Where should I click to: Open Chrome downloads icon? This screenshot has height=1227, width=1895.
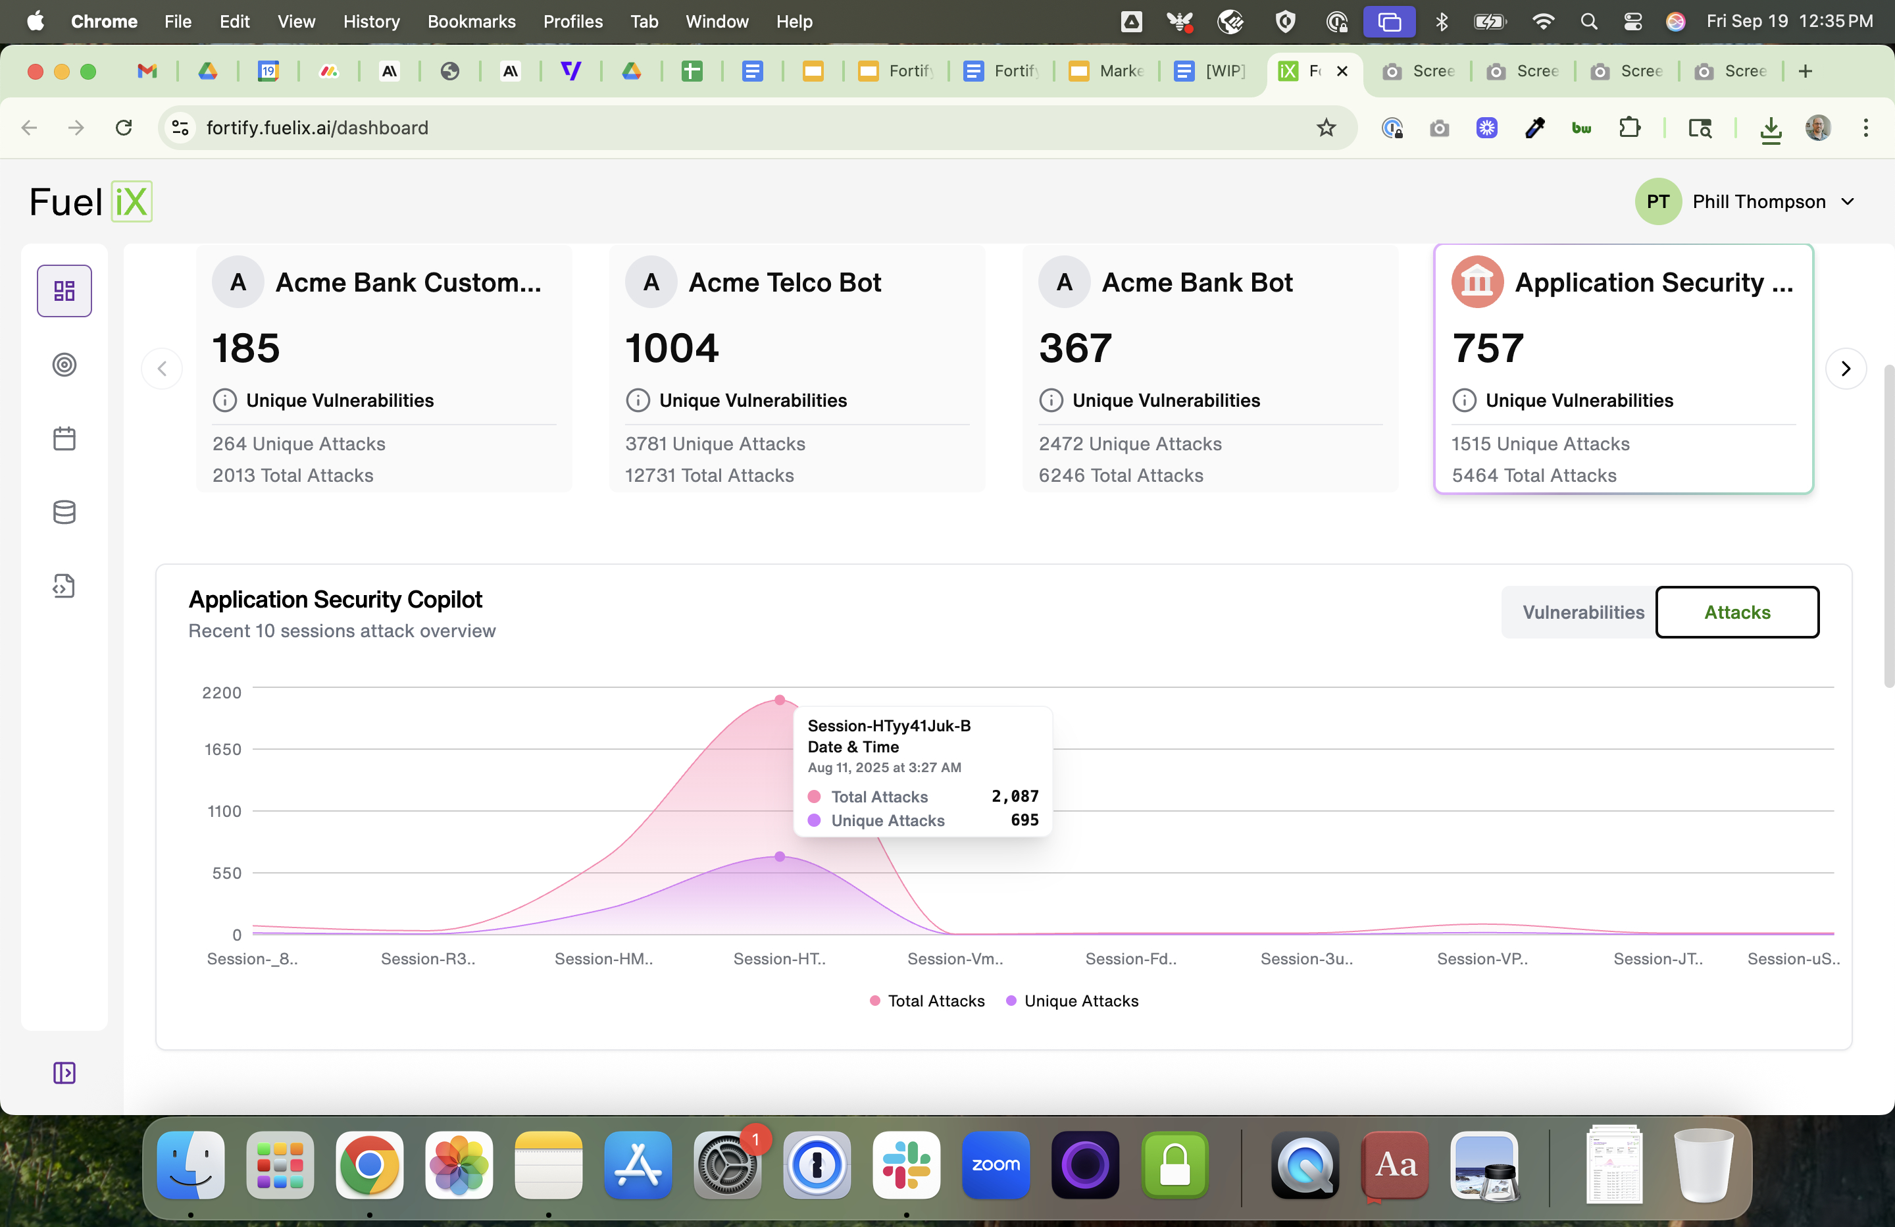1770,129
